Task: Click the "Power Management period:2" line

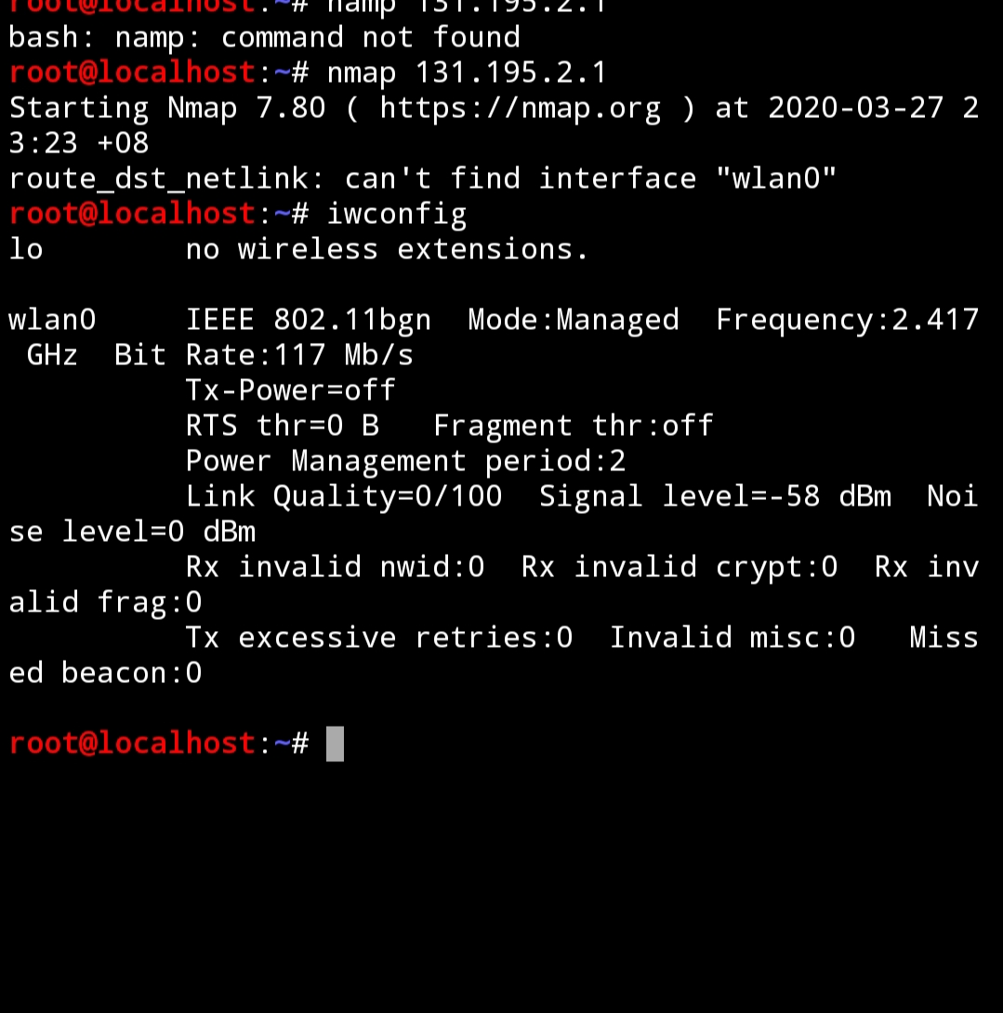Action: pyautogui.click(x=405, y=461)
